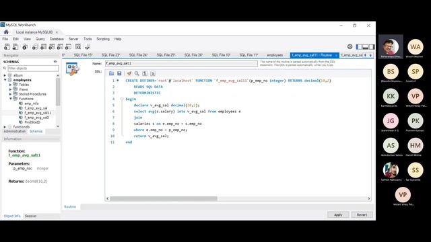Click the Filter objects search field
The height and width of the screenshot is (242, 431).
tap(33, 68)
